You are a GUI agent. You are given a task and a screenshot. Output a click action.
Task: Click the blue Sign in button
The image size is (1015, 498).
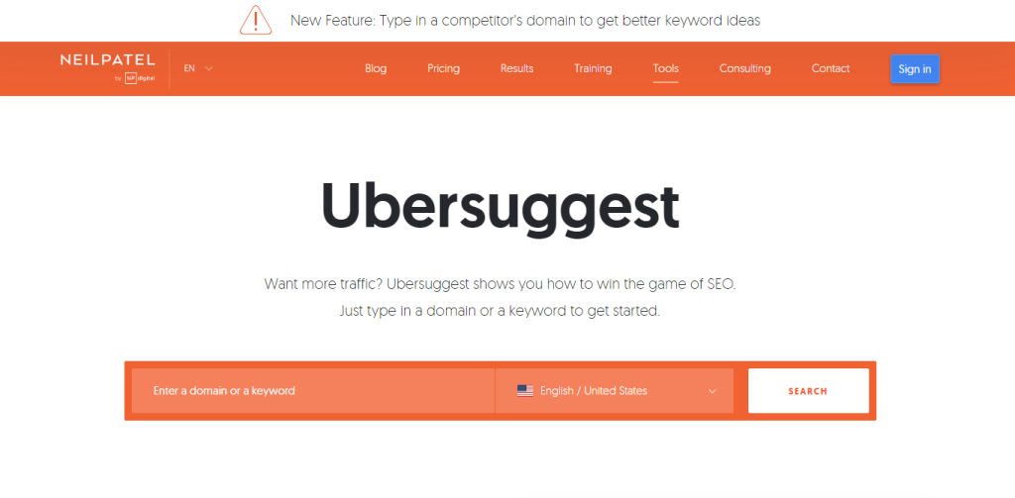(x=915, y=69)
